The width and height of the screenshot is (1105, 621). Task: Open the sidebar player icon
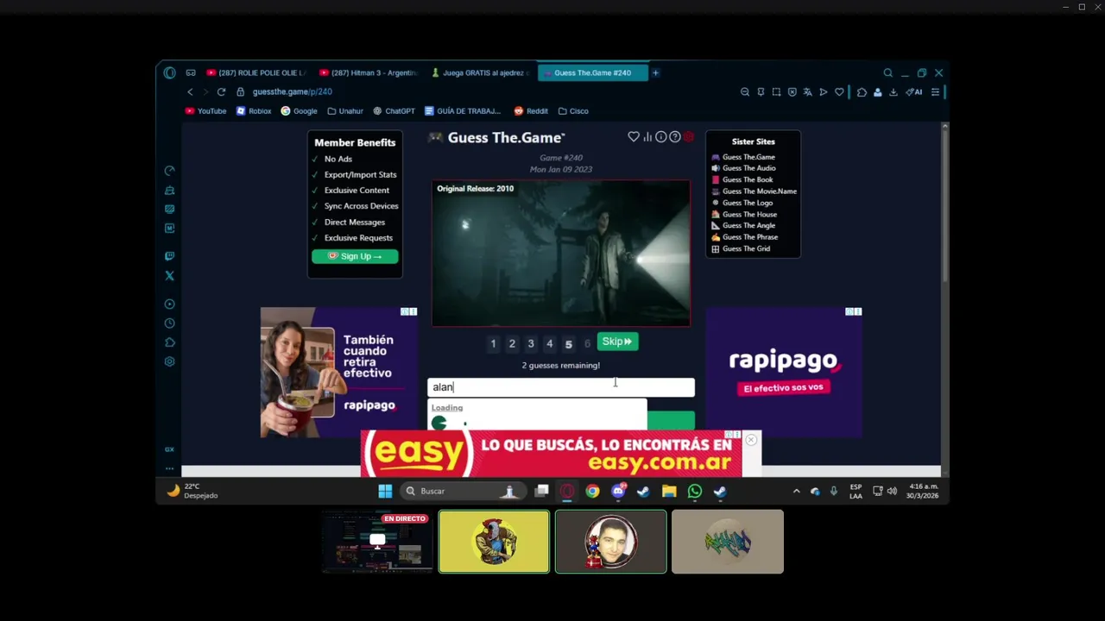pyautogui.click(x=169, y=304)
